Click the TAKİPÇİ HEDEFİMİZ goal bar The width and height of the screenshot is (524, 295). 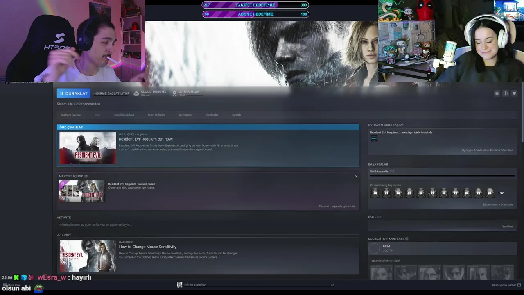[x=255, y=5]
